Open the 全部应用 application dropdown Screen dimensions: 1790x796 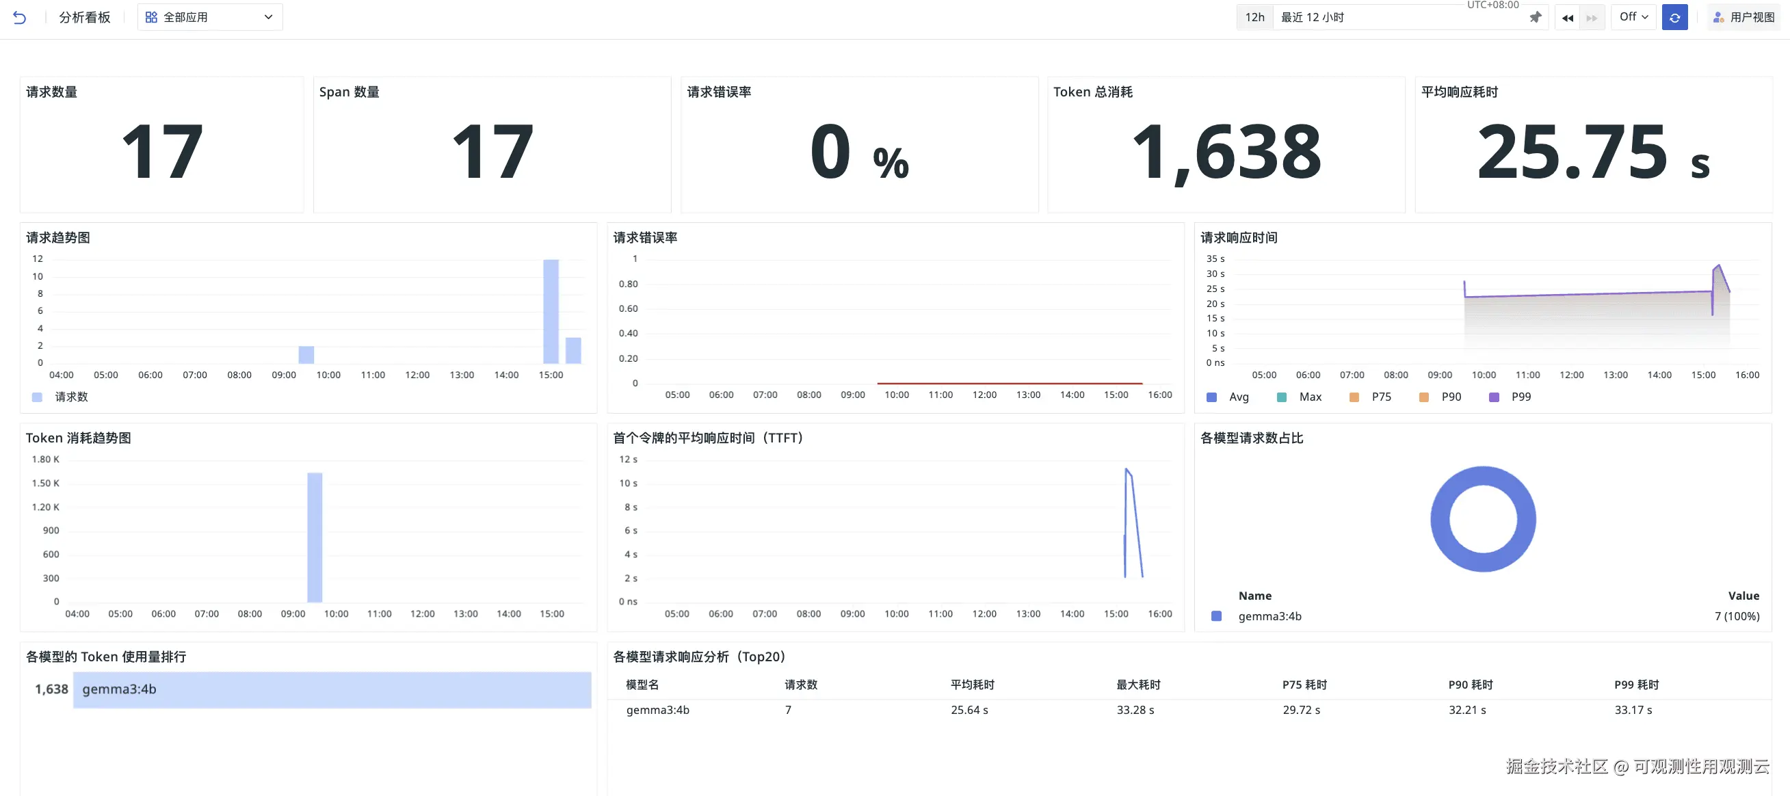(x=210, y=17)
